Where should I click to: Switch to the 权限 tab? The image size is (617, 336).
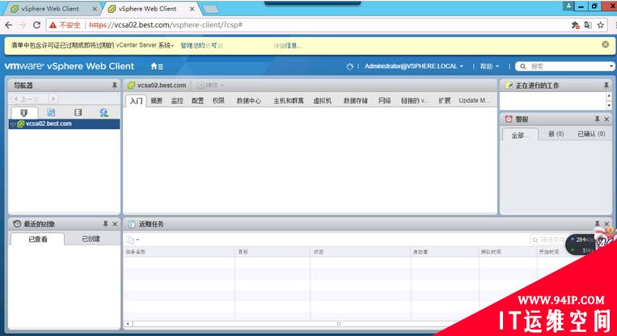pos(218,101)
